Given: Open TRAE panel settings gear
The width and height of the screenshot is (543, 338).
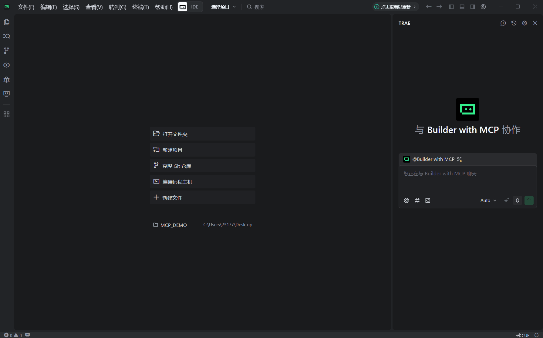Looking at the screenshot, I should click(x=524, y=23).
